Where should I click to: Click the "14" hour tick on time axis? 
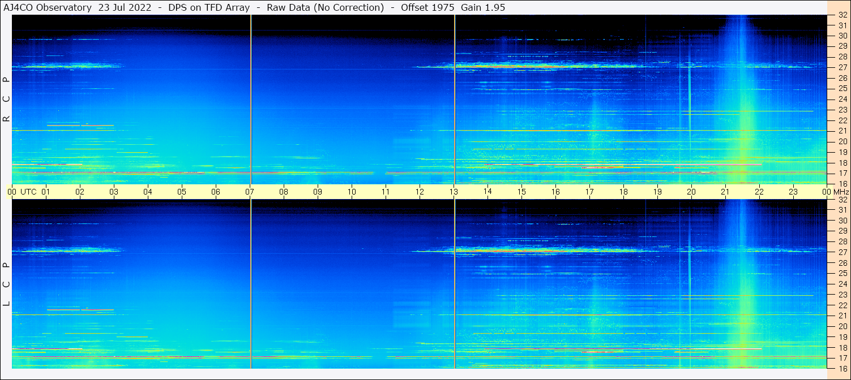[487, 192]
